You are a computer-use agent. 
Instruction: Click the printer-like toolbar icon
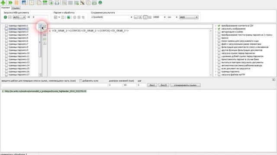pos(57,3)
